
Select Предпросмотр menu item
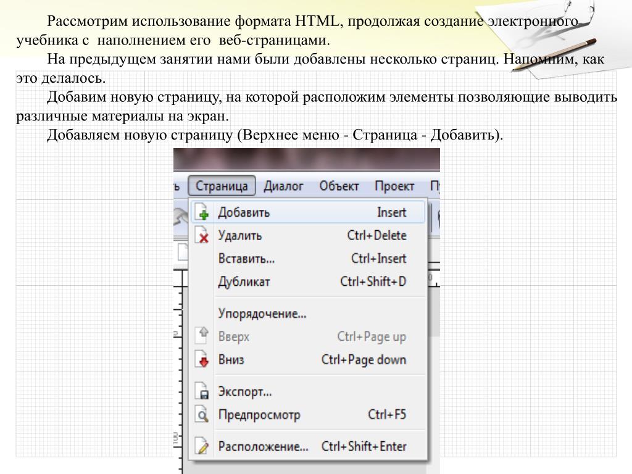[259, 415]
